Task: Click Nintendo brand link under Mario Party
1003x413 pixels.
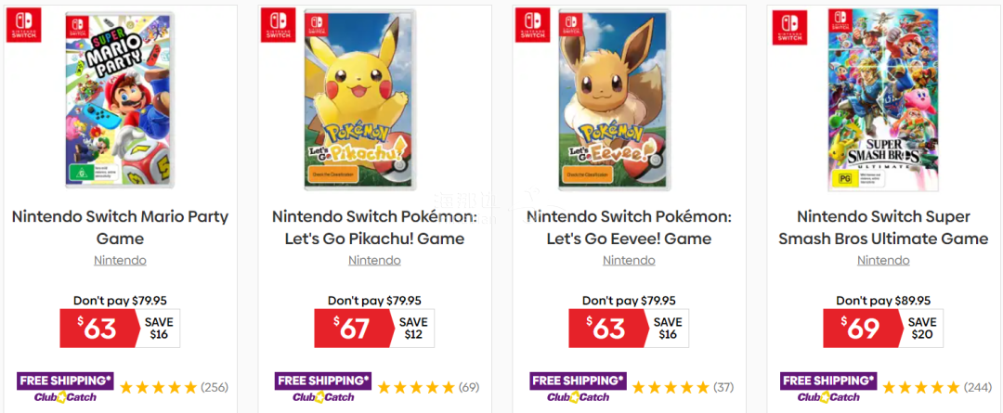Action: 120,261
